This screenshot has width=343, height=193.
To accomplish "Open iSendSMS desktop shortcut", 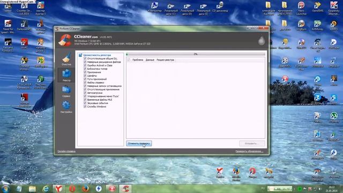I will point(318,6).
